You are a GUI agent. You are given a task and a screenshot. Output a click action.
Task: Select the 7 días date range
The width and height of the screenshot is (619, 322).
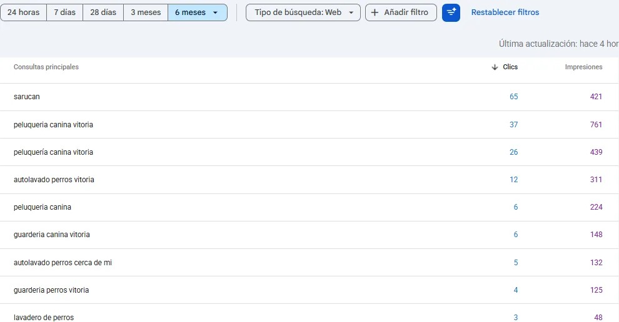65,12
